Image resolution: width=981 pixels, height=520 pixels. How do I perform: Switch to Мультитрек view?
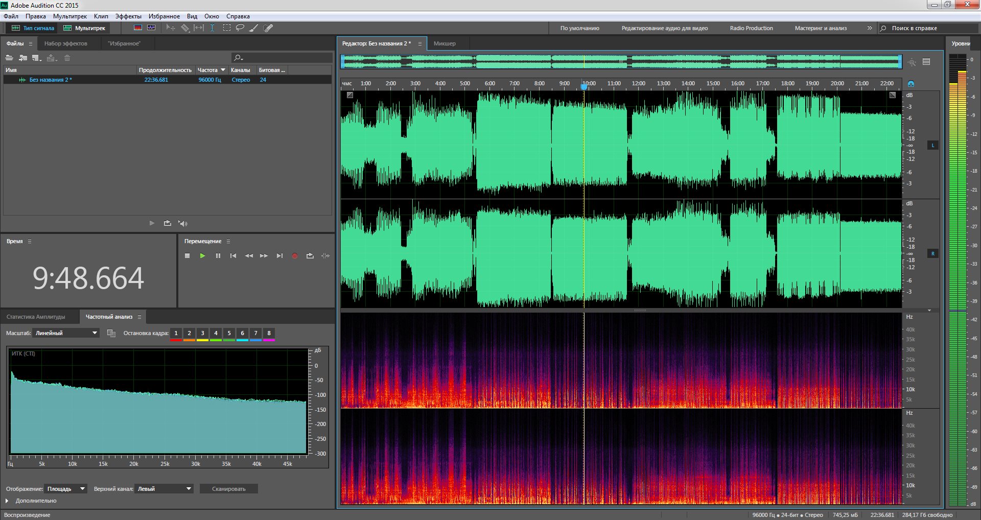tap(85, 28)
